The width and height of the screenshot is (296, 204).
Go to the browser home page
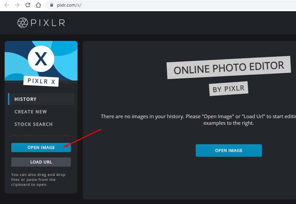pos(38,5)
